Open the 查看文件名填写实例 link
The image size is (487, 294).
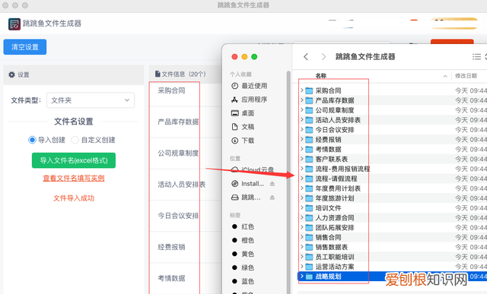[74, 178]
